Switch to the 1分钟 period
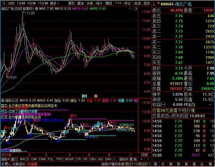Screen dimensions: 215x167 pos(21,3)
